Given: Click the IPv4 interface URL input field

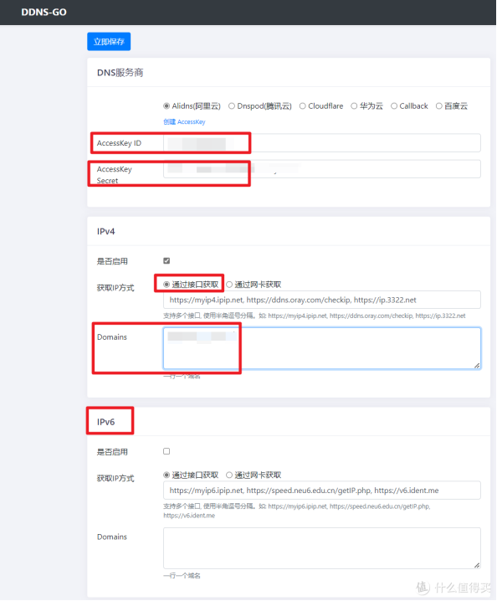Looking at the screenshot, I should pyautogui.click(x=322, y=300).
